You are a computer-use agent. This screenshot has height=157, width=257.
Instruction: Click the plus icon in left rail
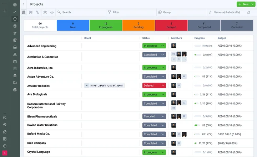click(5, 11)
